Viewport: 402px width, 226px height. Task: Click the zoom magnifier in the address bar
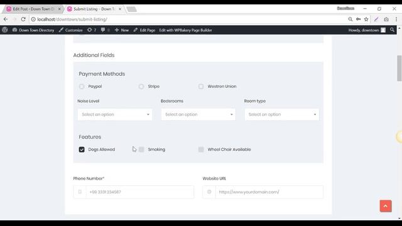click(350, 19)
